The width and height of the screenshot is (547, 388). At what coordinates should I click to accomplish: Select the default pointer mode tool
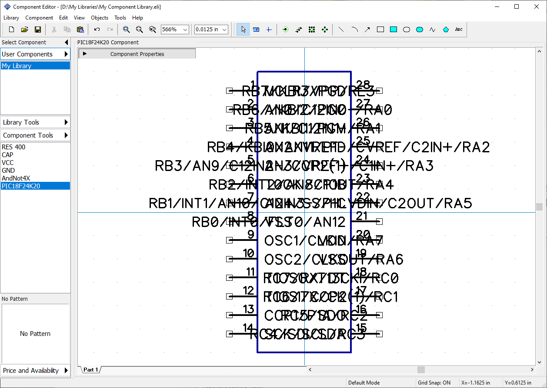pos(243,30)
